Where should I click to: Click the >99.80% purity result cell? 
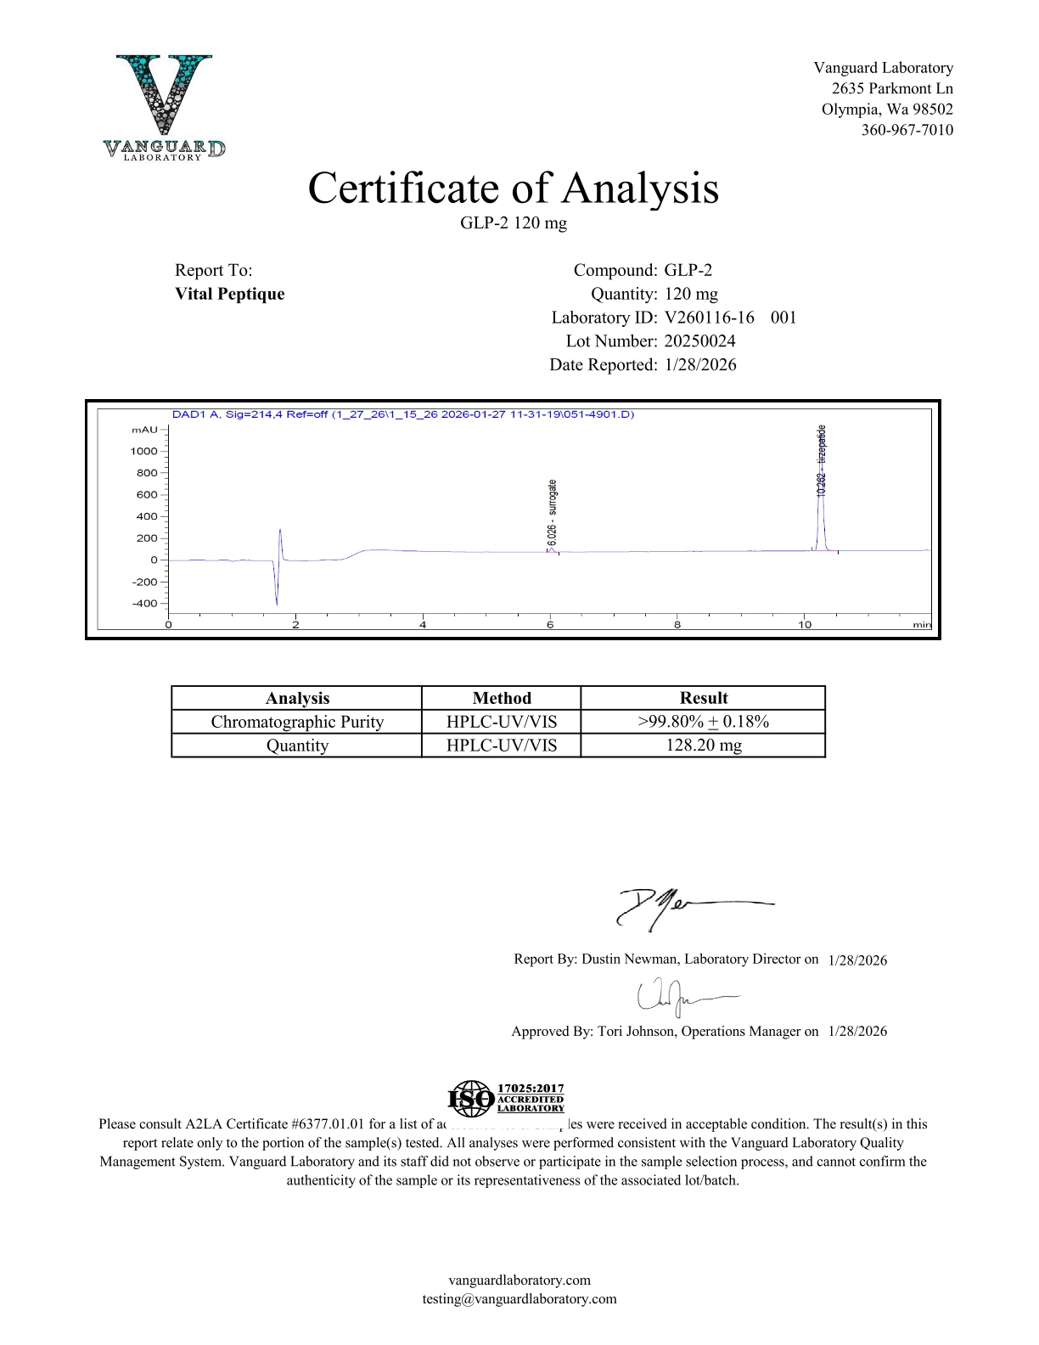pos(703,722)
